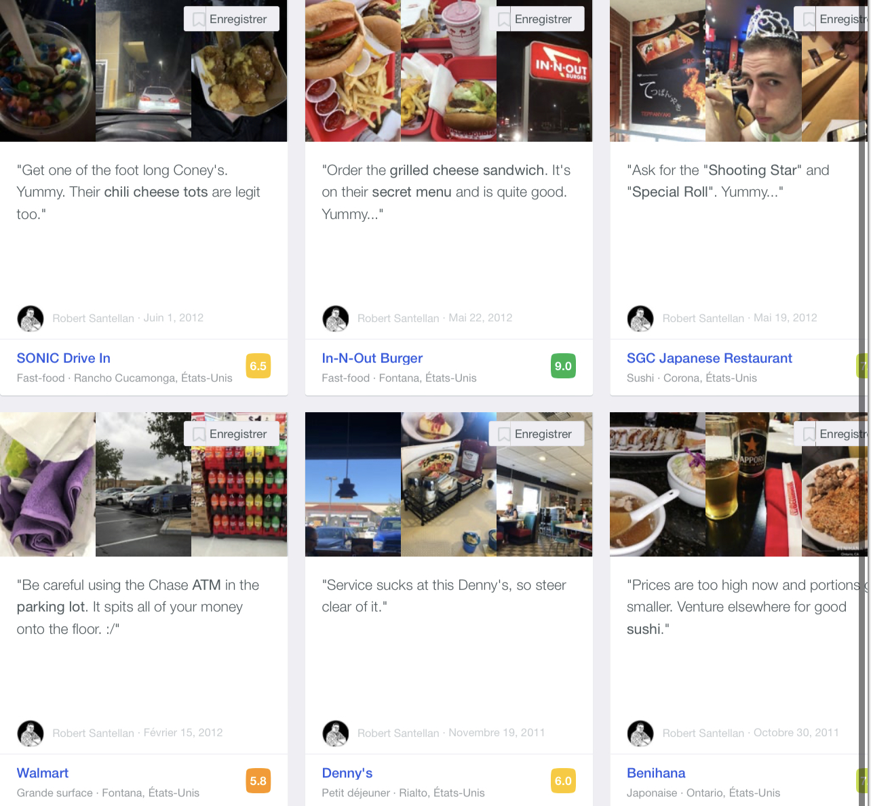
Task: View the In-N-Out sign photo thumbnail
Action: click(x=545, y=70)
